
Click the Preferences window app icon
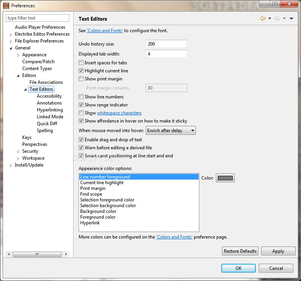pos(6,6)
